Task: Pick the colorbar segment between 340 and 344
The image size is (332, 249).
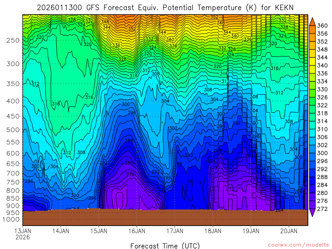Action: click(312, 61)
